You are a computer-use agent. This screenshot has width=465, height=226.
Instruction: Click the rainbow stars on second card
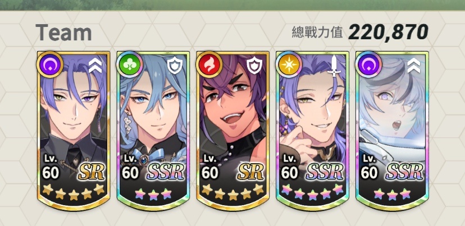(153, 194)
